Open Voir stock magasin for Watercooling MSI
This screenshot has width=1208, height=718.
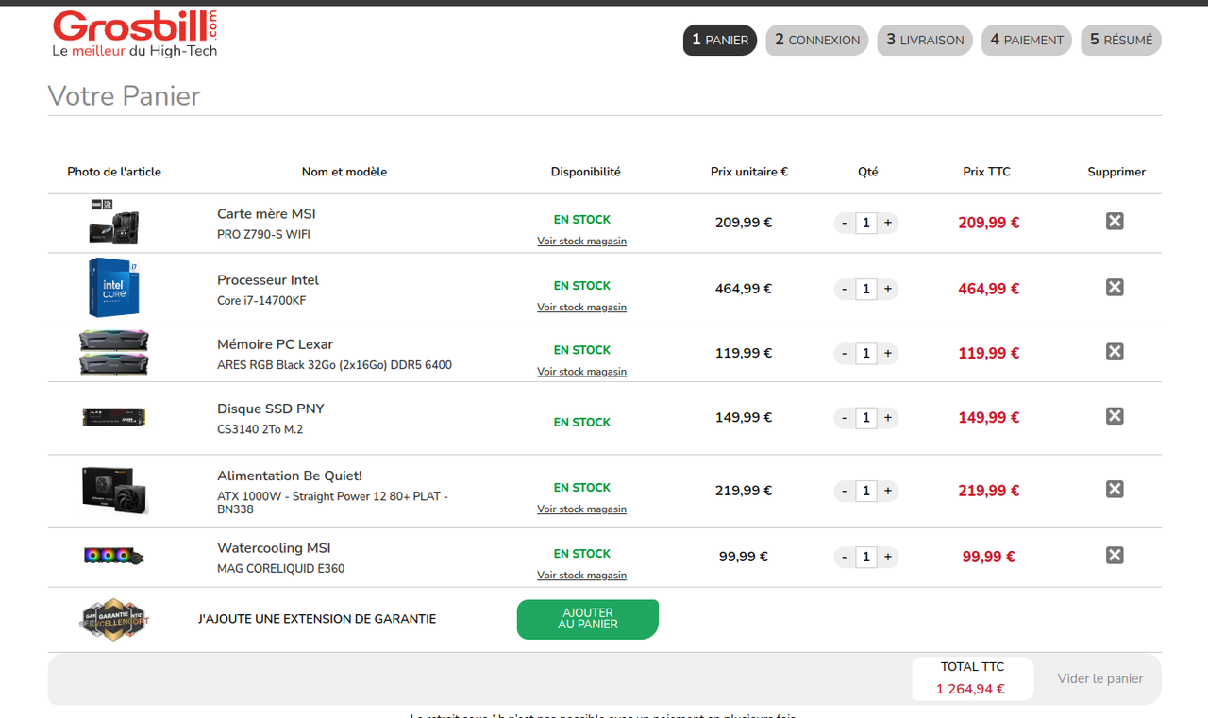[582, 575]
